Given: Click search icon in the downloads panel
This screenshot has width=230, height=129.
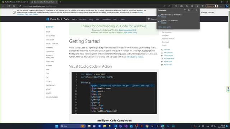Looking at the screenshot, I should (189, 10).
